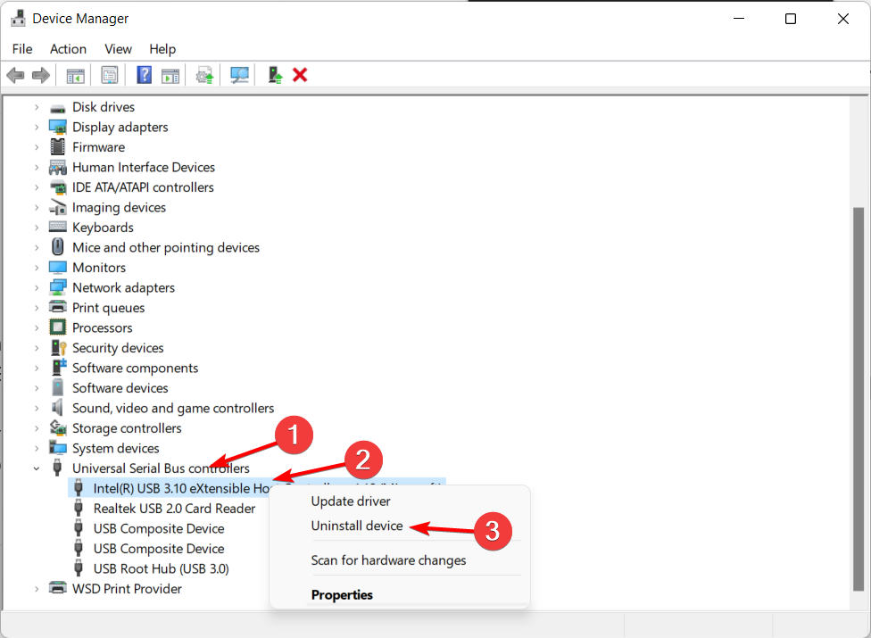Viewport: 871px width, 638px height.
Task: Click Scan for hardware changes monitor icon
Action: 240,76
